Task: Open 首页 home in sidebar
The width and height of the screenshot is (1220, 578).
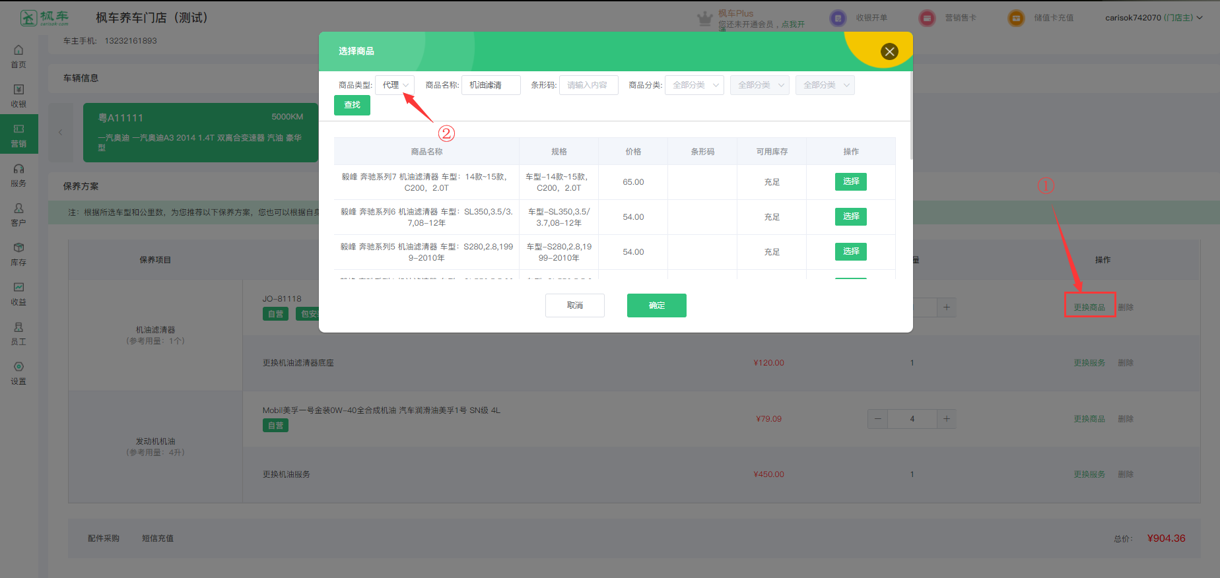Action: click(x=18, y=56)
